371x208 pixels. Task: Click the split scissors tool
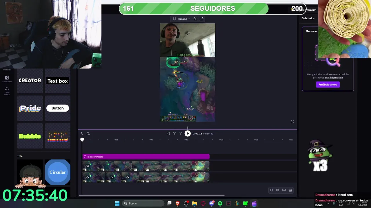click(88, 133)
